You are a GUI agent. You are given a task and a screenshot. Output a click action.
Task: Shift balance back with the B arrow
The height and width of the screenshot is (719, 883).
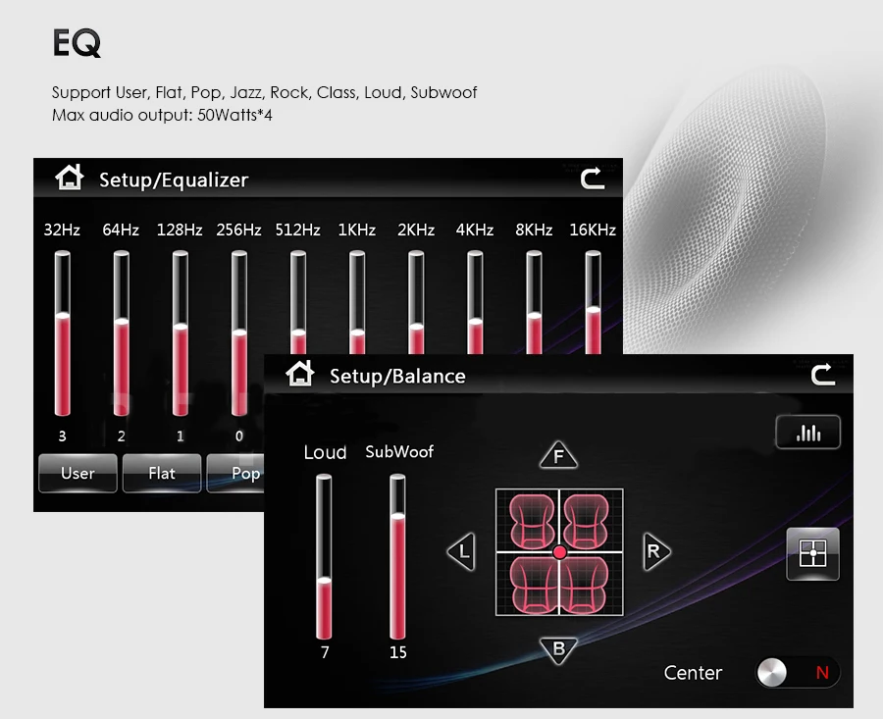coord(558,649)
